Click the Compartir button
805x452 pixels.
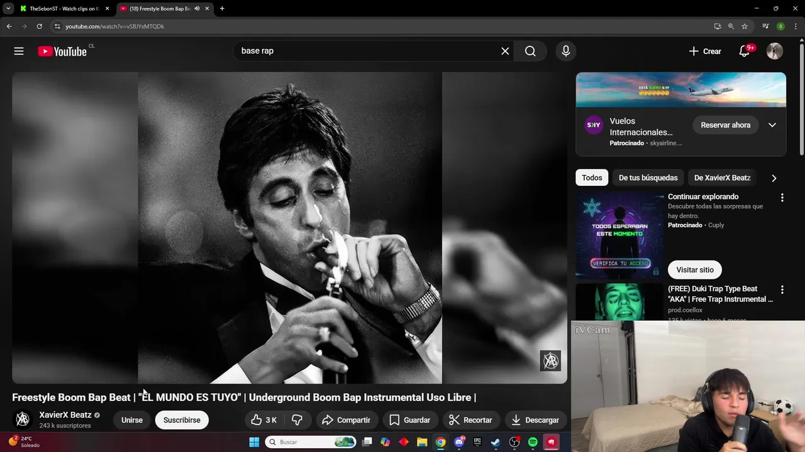346,420
